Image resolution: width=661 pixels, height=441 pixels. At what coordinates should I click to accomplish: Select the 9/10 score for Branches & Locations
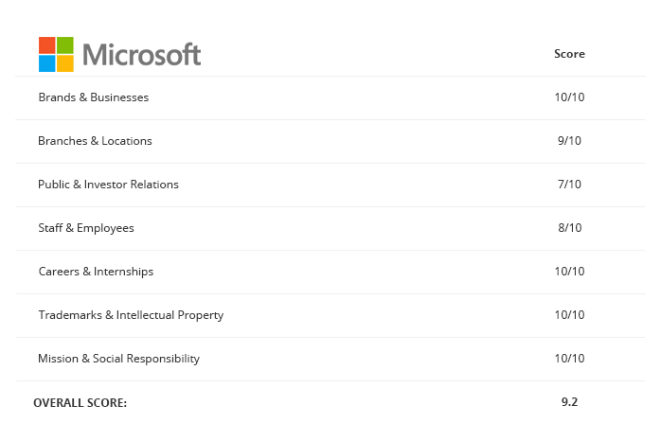(569, 141)
